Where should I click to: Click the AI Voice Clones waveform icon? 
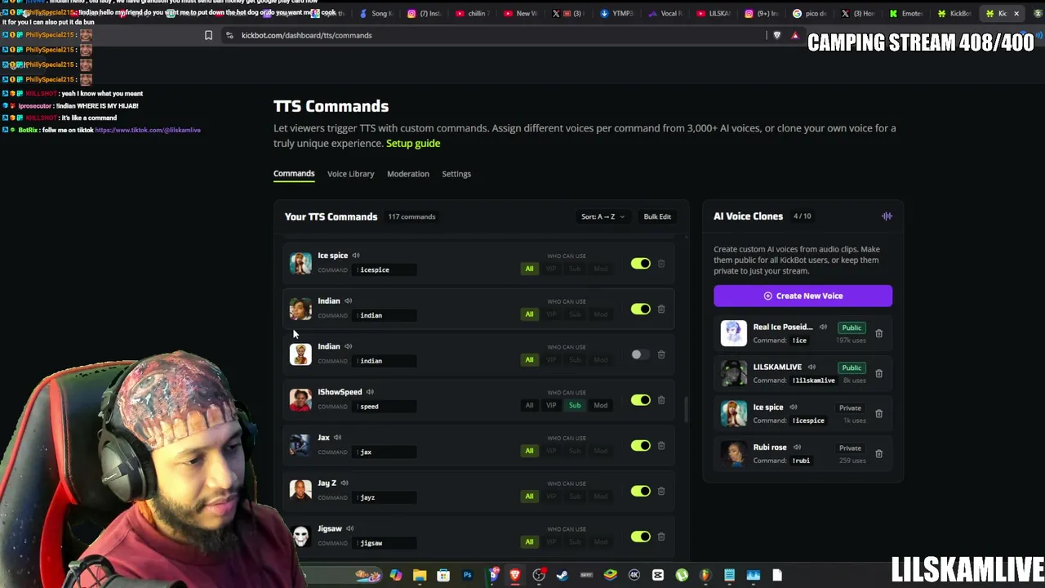tap(887, 216)
